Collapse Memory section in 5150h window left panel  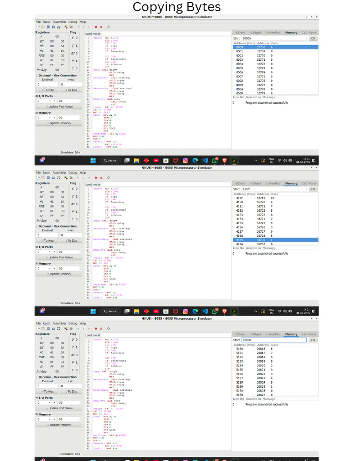43,415
